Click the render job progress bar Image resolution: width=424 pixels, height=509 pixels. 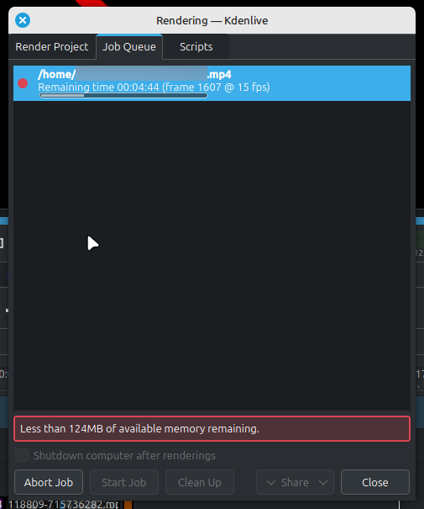tap(123, 95)
